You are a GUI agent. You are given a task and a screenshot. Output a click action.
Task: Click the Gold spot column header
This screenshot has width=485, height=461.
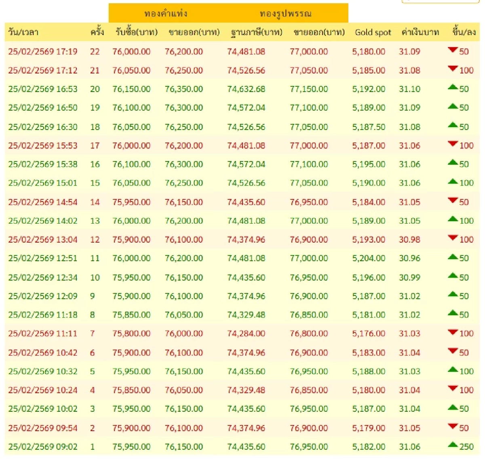[373, 32]
